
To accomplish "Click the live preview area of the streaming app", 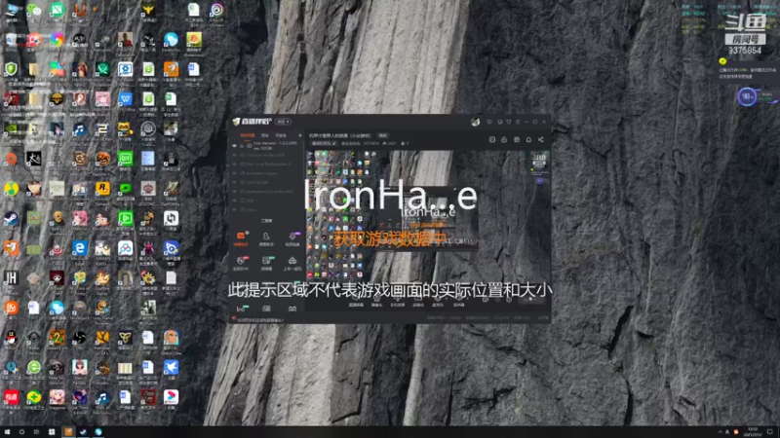I will [x=428, y=216].
